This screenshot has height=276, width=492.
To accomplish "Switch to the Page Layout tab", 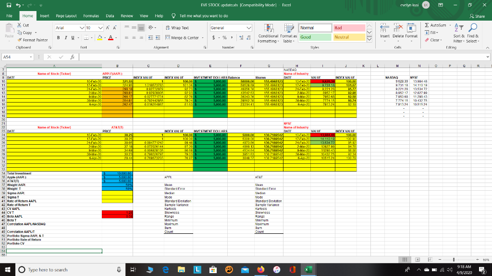I will tap(66, 16).
